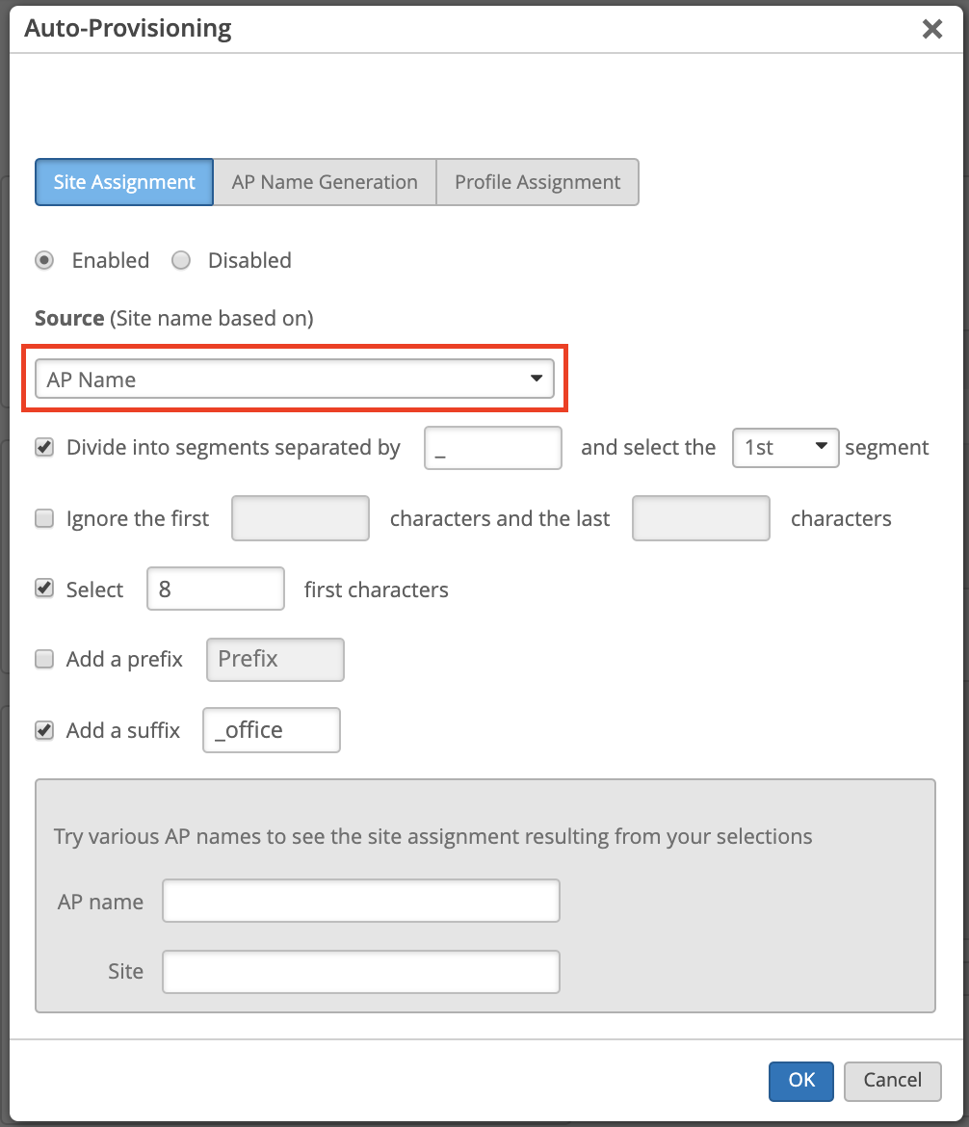The image size is (969, 1127).
Task: Open the Profile Assignment tab
Action: pos(537,182)
